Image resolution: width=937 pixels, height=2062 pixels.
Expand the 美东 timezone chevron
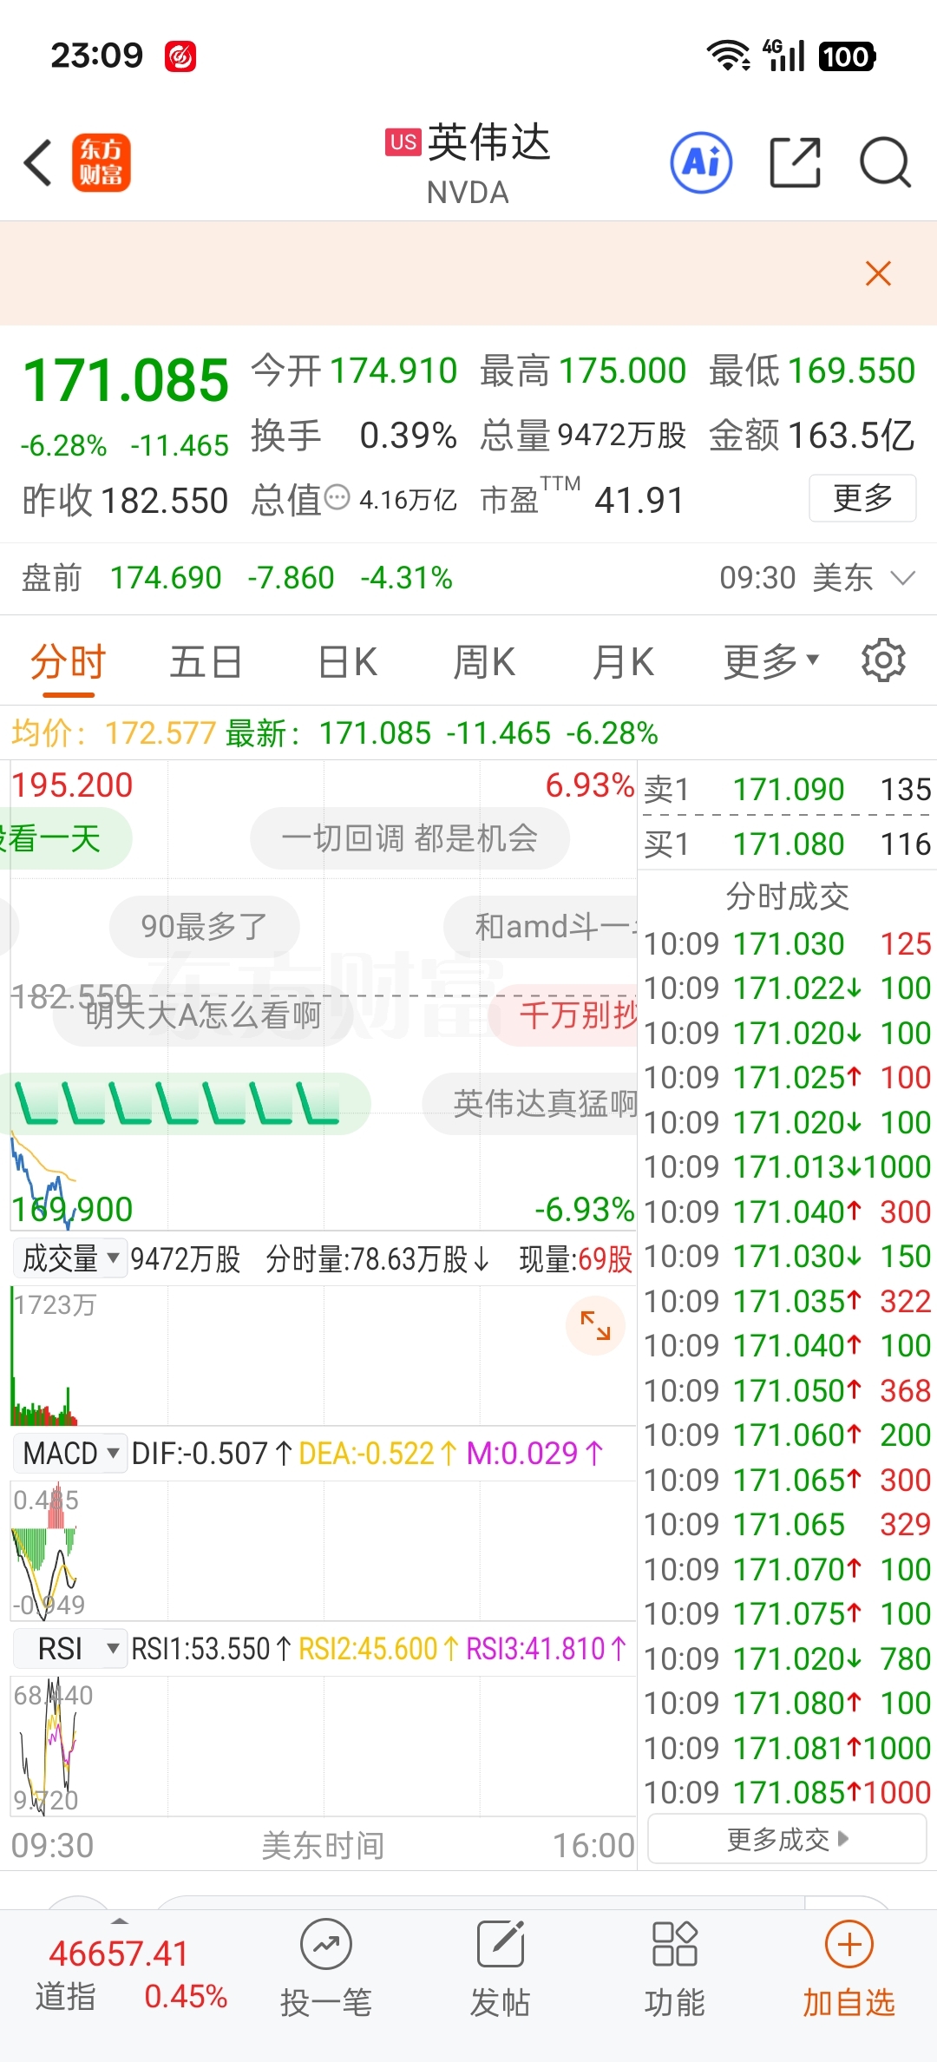903,578
